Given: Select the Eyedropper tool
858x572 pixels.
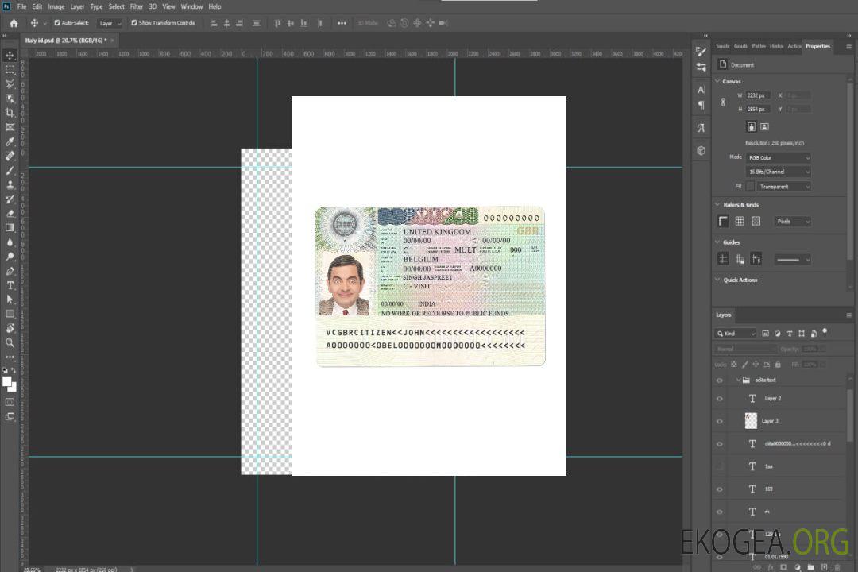Looking at the screenshot, I should click(10, 141).
